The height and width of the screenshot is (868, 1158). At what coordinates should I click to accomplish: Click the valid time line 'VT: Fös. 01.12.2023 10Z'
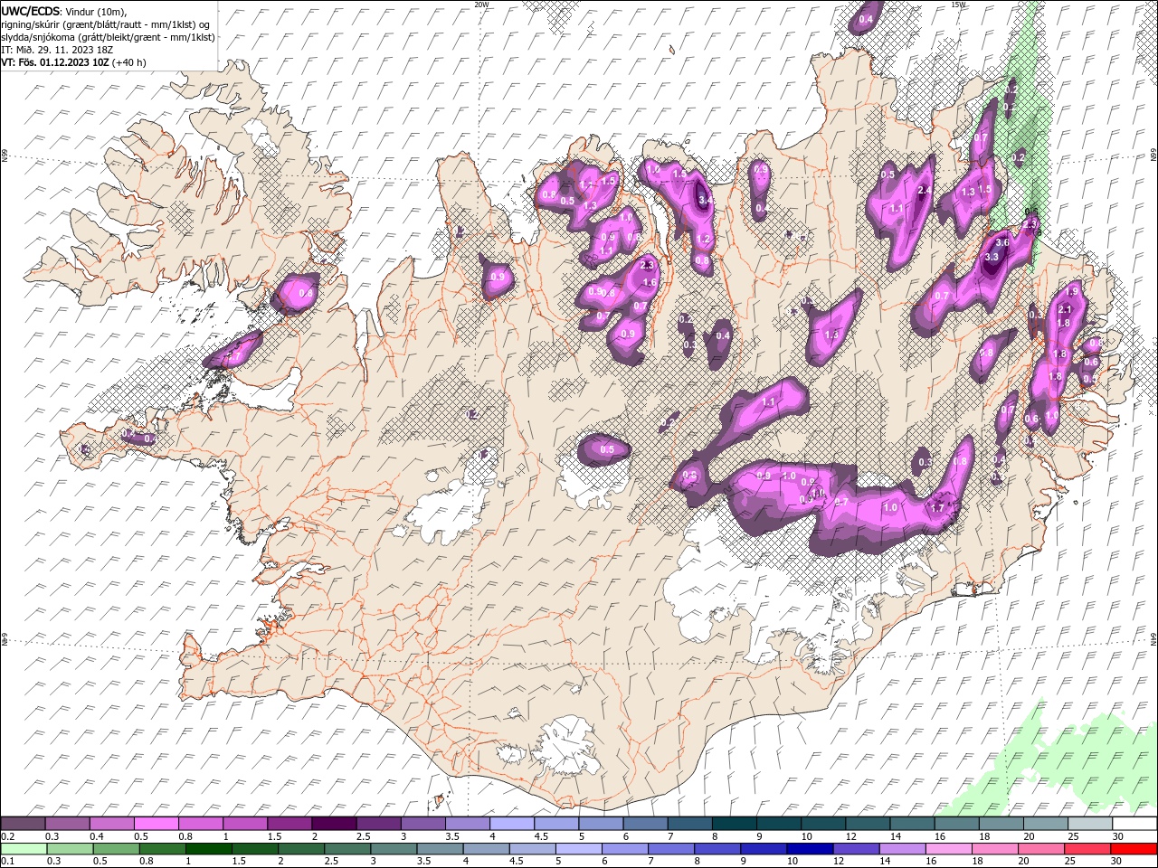tap(55, 62)
